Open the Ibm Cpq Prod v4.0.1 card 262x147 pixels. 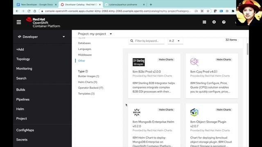tap(212, 76)
